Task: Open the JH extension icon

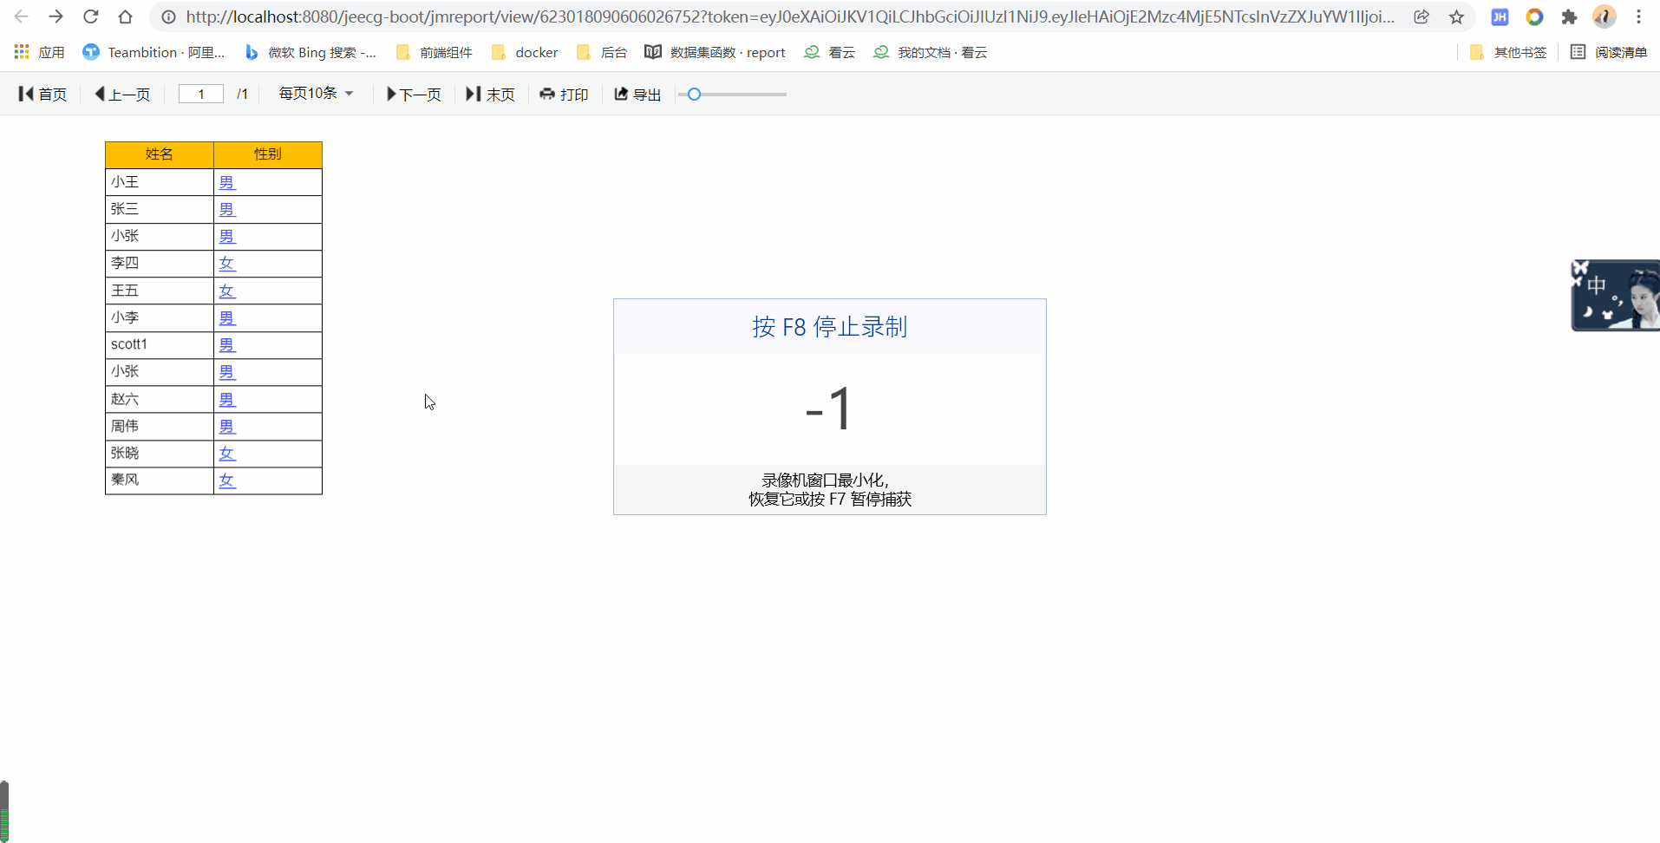Action: pos(1500,16)
